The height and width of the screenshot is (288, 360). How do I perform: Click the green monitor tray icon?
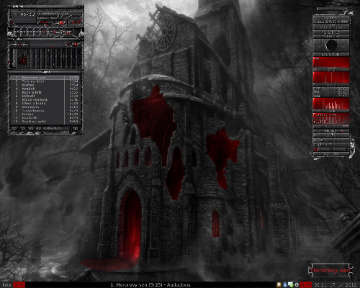click(291, 285)
